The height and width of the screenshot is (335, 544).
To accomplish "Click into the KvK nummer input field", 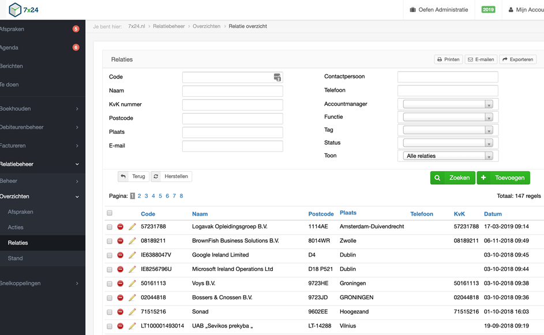I will 232,105.
